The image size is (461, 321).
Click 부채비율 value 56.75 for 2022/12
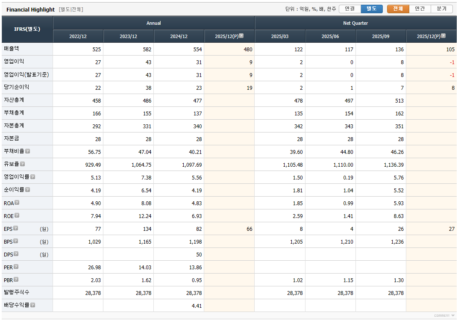click(94, 152)
